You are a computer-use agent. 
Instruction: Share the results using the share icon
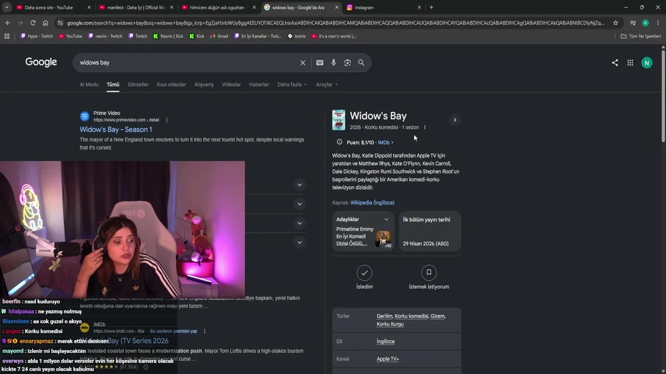click(615, 63)
